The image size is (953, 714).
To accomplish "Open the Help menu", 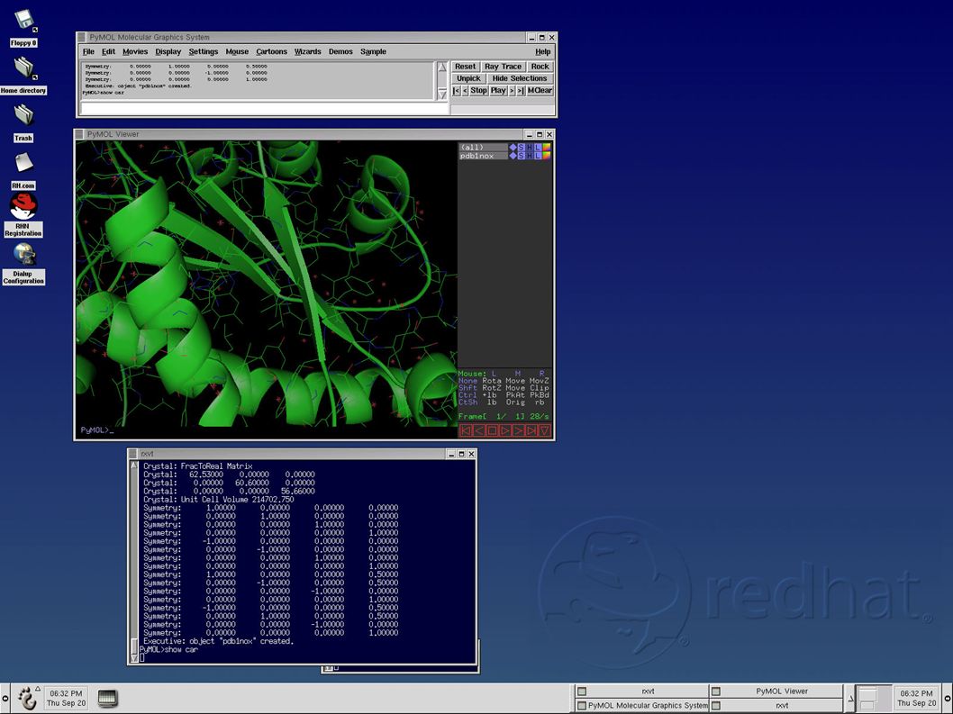I will point(543,51).
